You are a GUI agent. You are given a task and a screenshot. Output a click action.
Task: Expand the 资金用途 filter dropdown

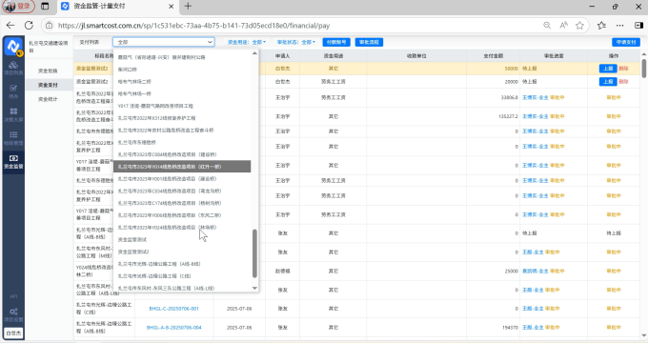pos(247,42)
